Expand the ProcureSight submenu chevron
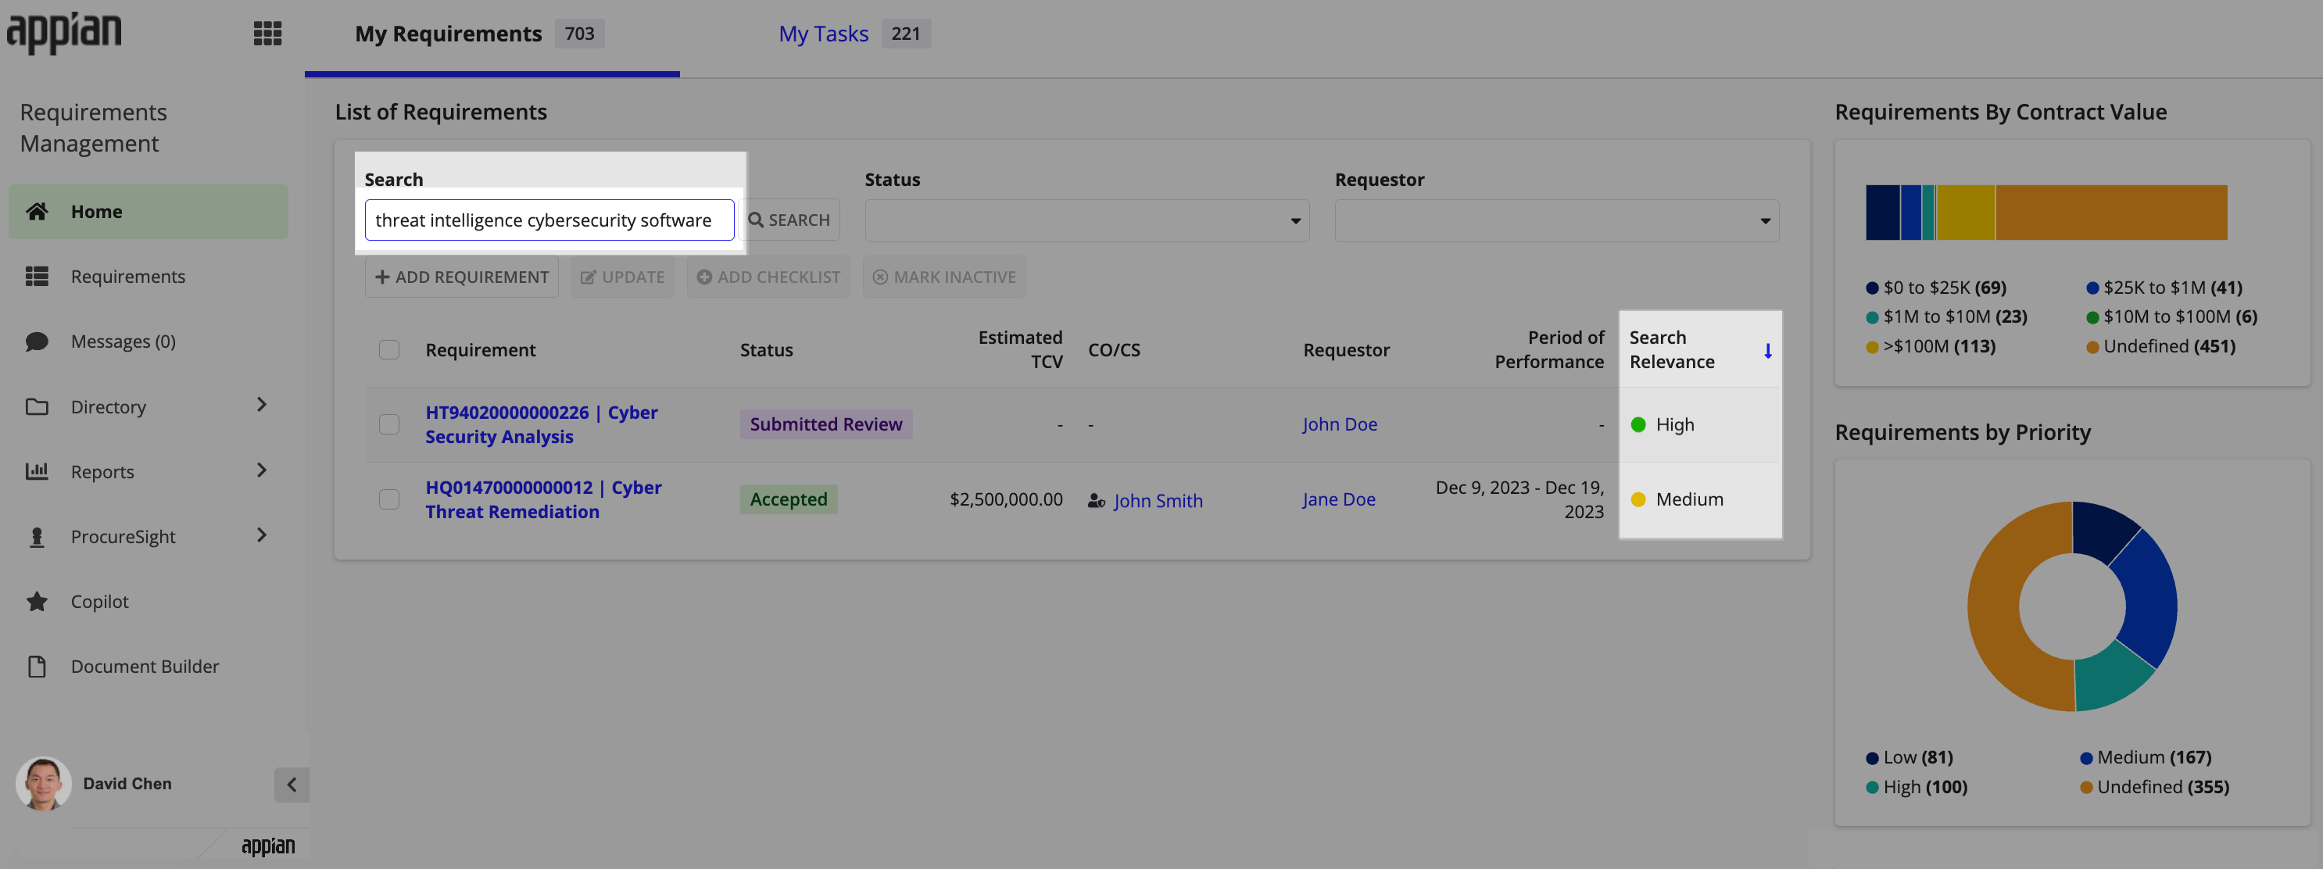The height and width of the screenshot is (869, 2323). pyautogui.click(x=262, y=535)
